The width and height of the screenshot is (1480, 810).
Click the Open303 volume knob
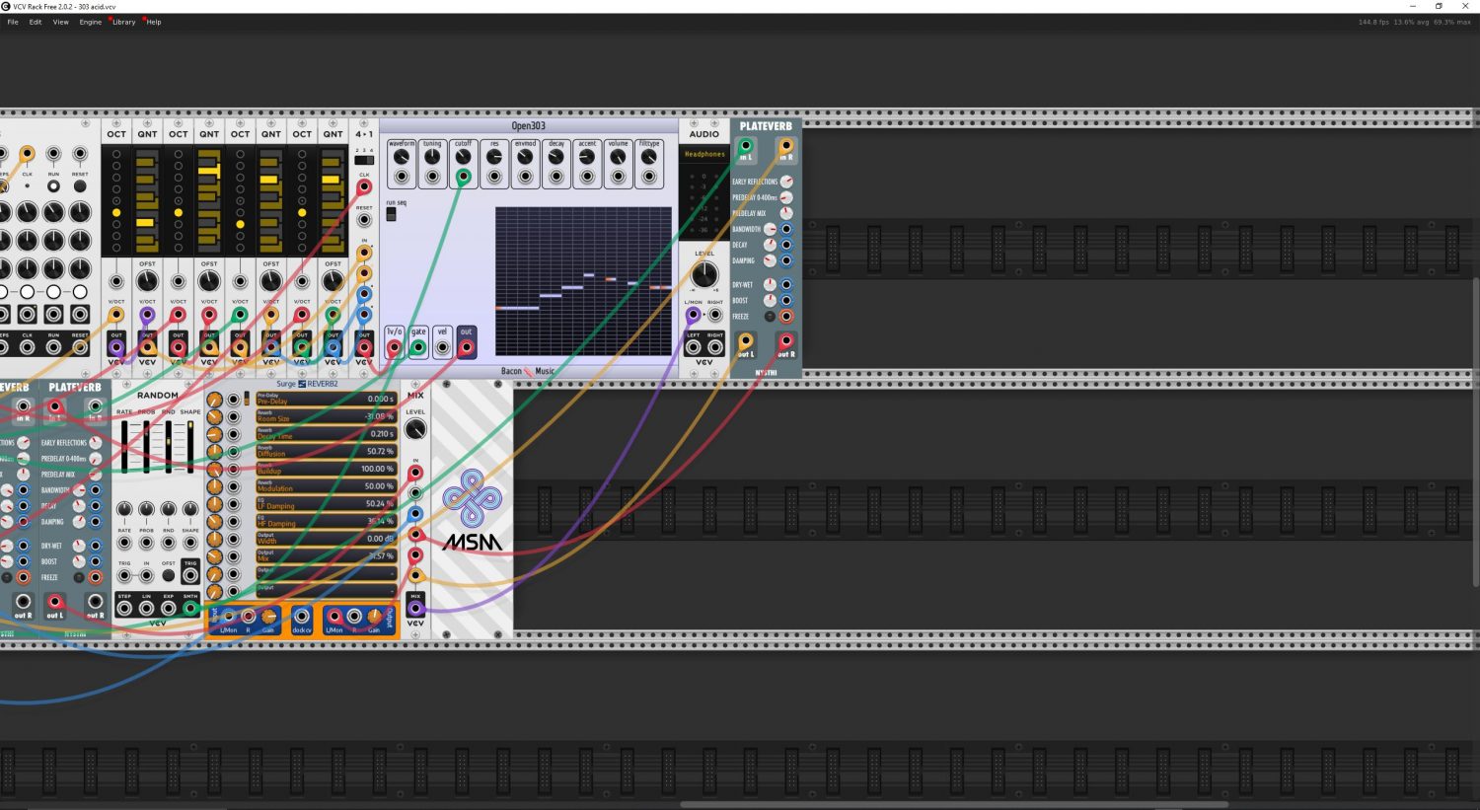tap(618, 157)
